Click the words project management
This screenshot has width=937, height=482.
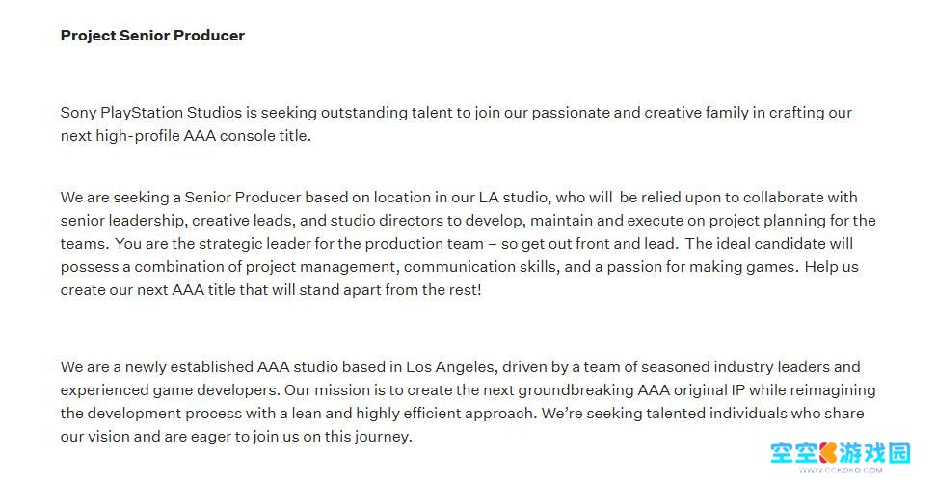[320, 267]
